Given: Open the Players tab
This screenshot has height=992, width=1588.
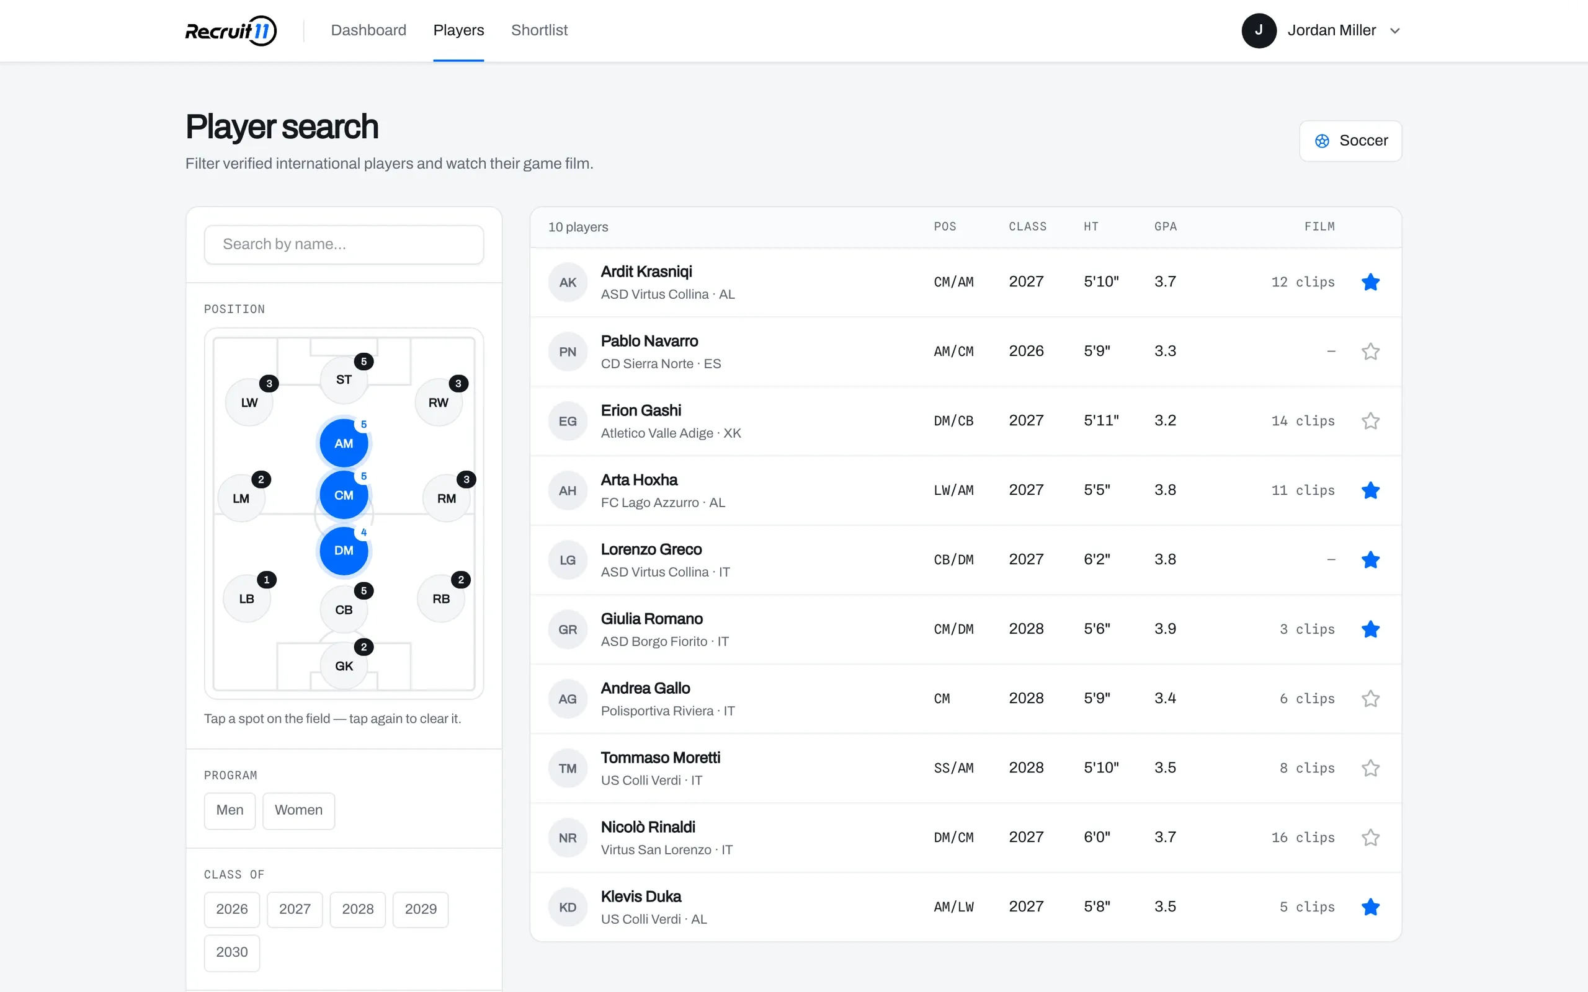Looking at the screenshot, I should (458, 30).
